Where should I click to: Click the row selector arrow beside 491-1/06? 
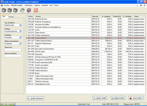(x=27, y=38)
